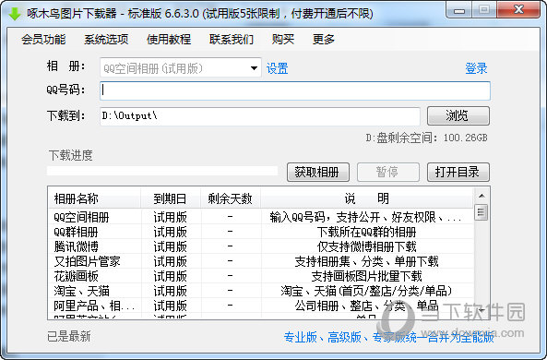Viewport: 547px width, 360px height.
Task: Focus the QQ号码 input field
Action: [x=295, y=90]
